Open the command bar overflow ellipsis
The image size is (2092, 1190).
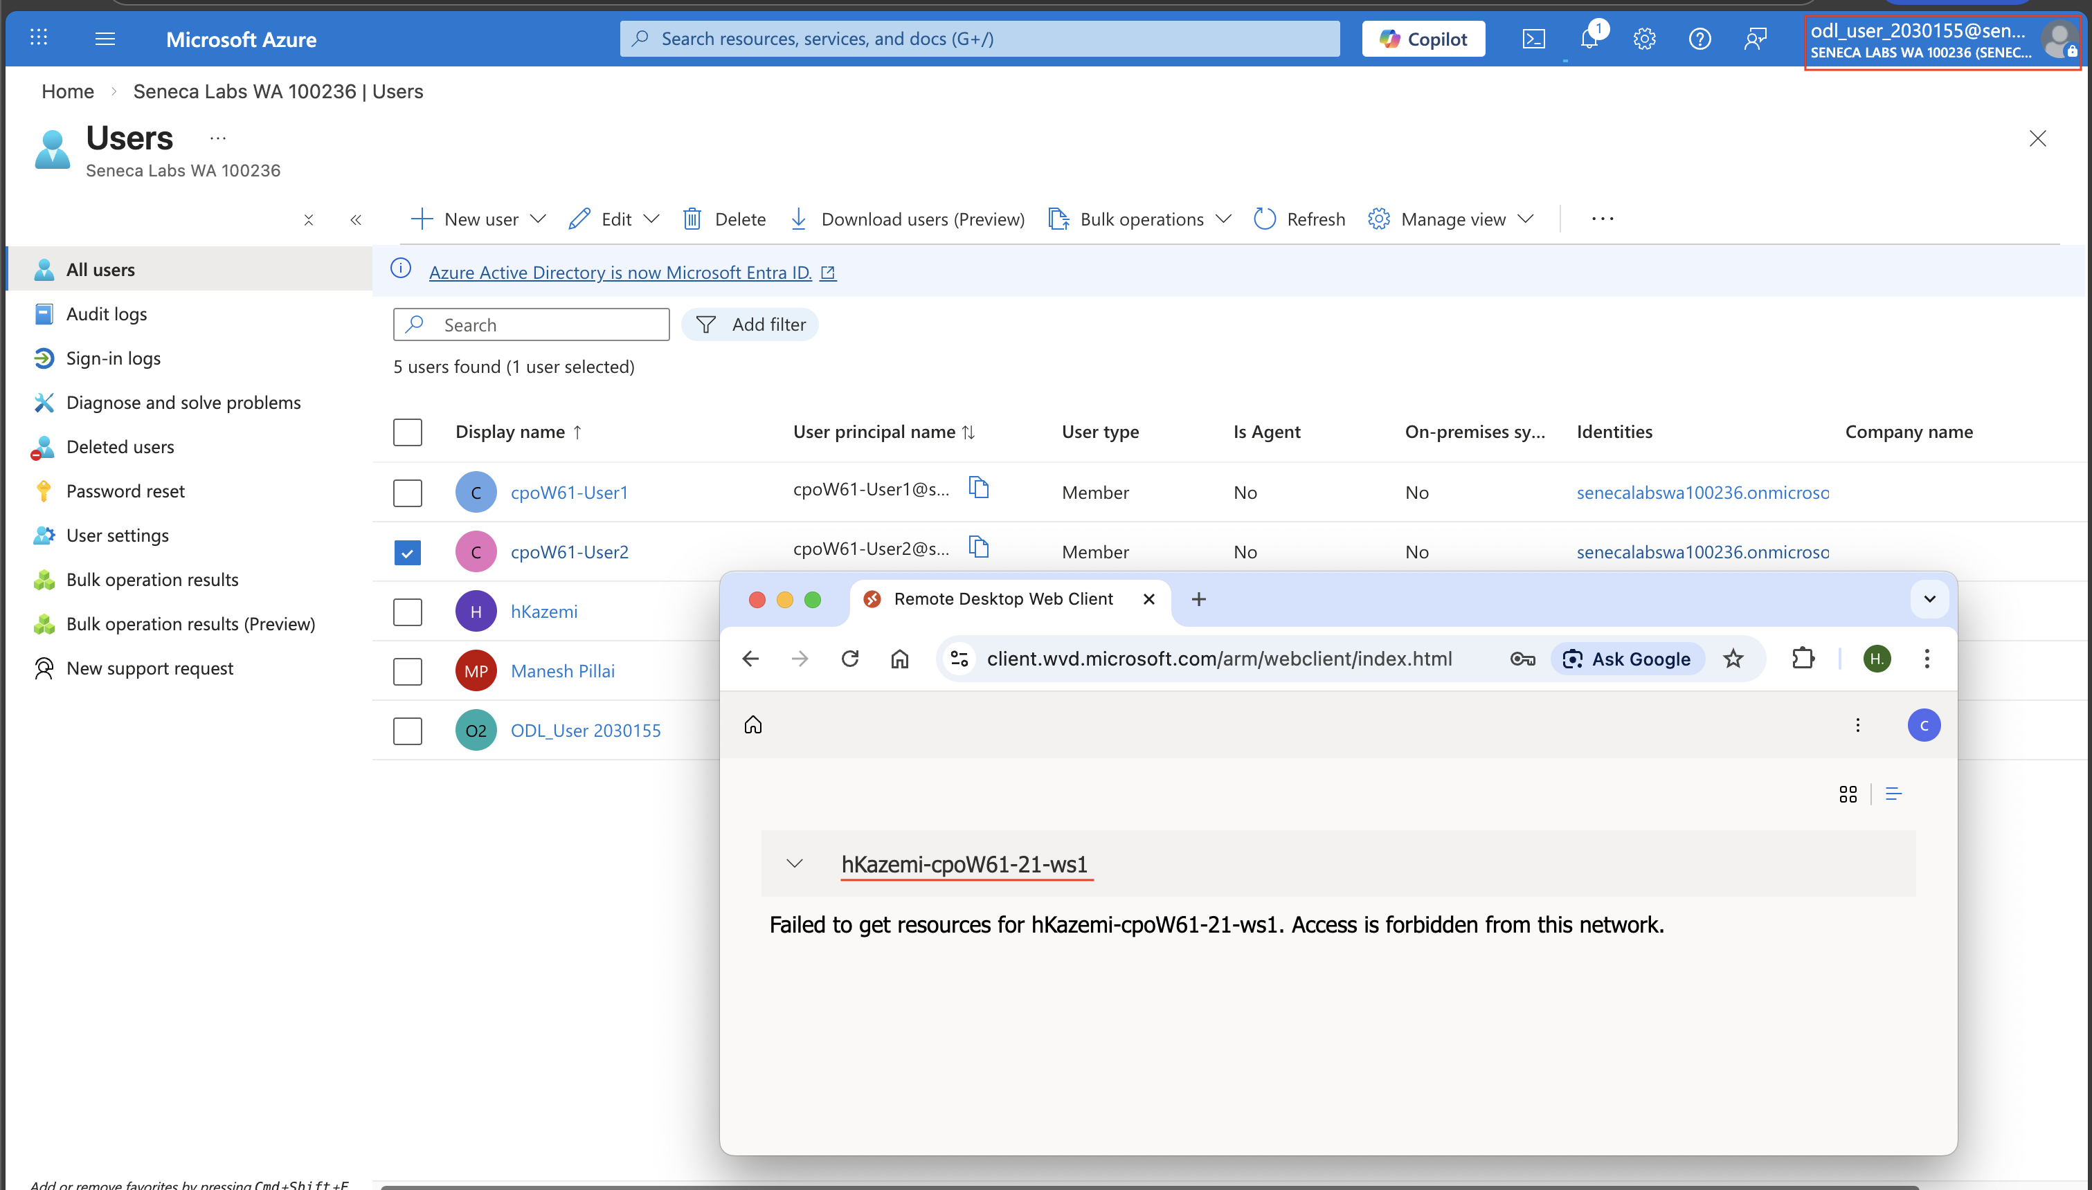[1603, 219]
